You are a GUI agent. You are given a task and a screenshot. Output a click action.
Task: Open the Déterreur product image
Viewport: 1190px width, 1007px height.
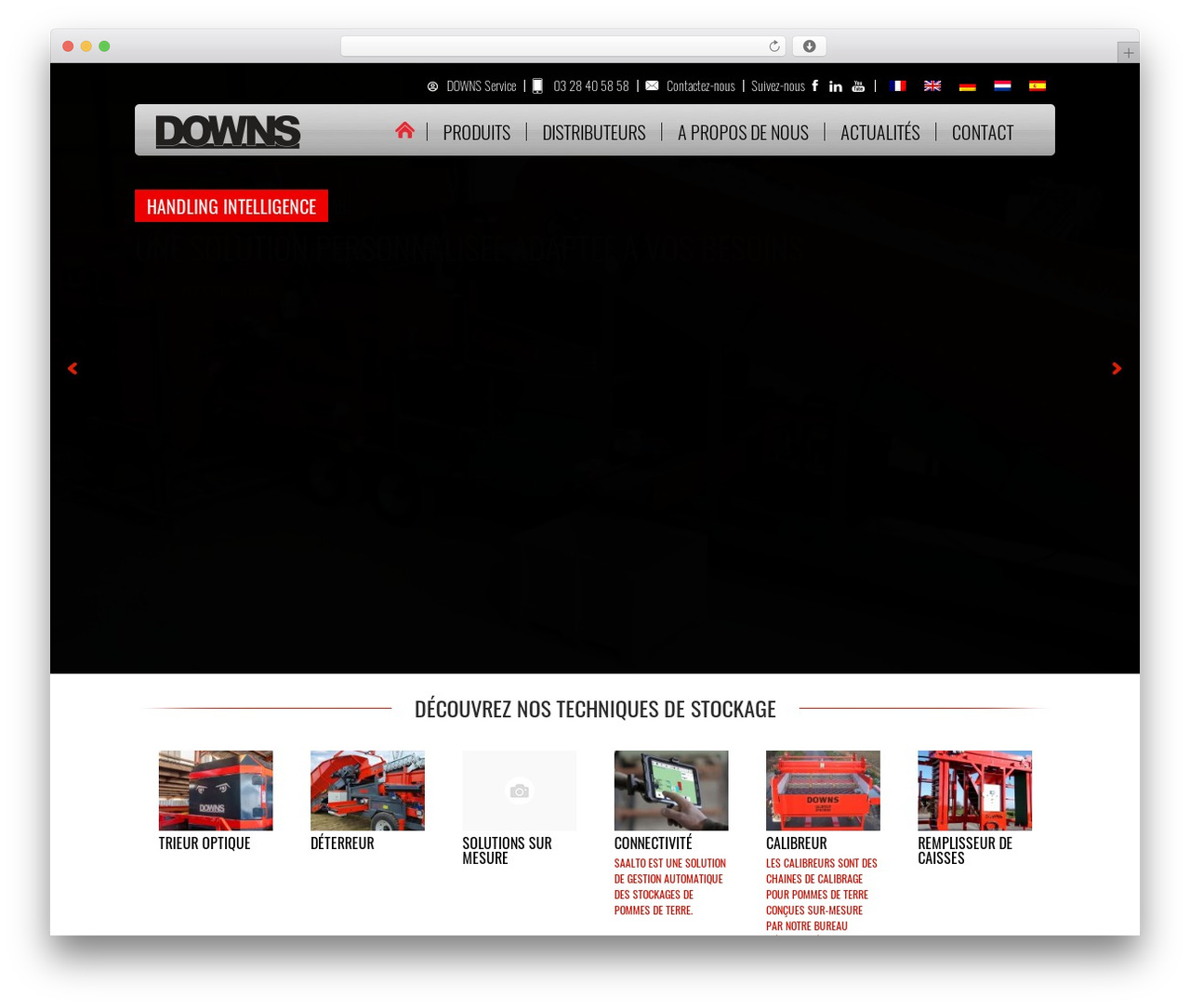coord(367,791)
